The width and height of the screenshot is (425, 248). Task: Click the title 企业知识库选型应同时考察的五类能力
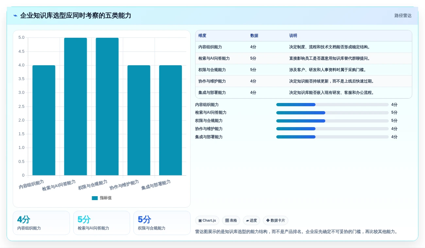click(x=76, y=16)
